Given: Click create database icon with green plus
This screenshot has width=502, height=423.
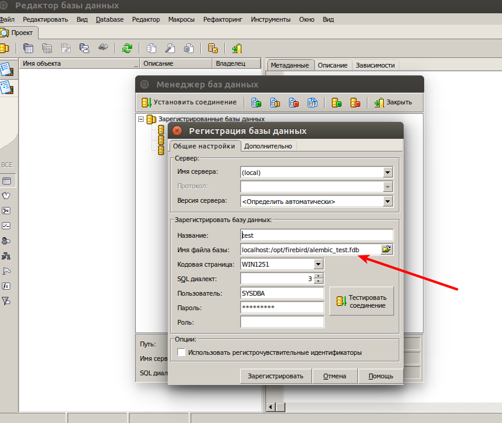Looking at the screenshot, I should click(336, 103).
